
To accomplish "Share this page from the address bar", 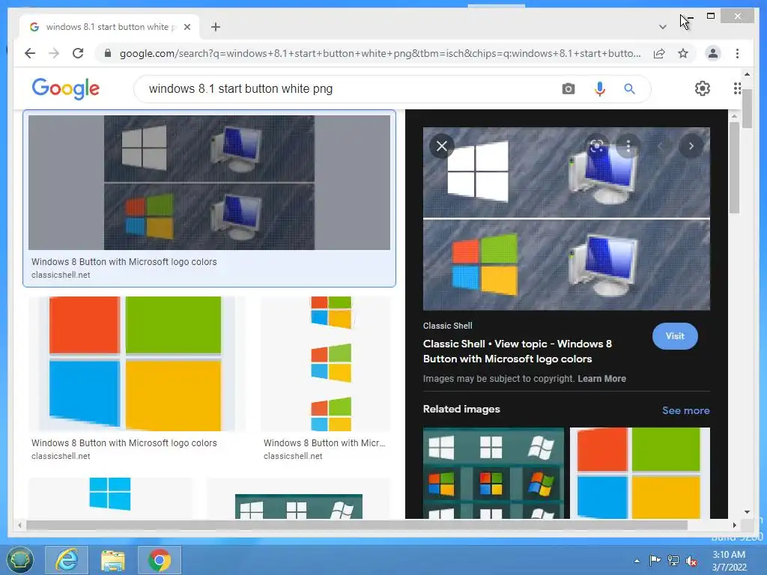I will click(659, 53).
